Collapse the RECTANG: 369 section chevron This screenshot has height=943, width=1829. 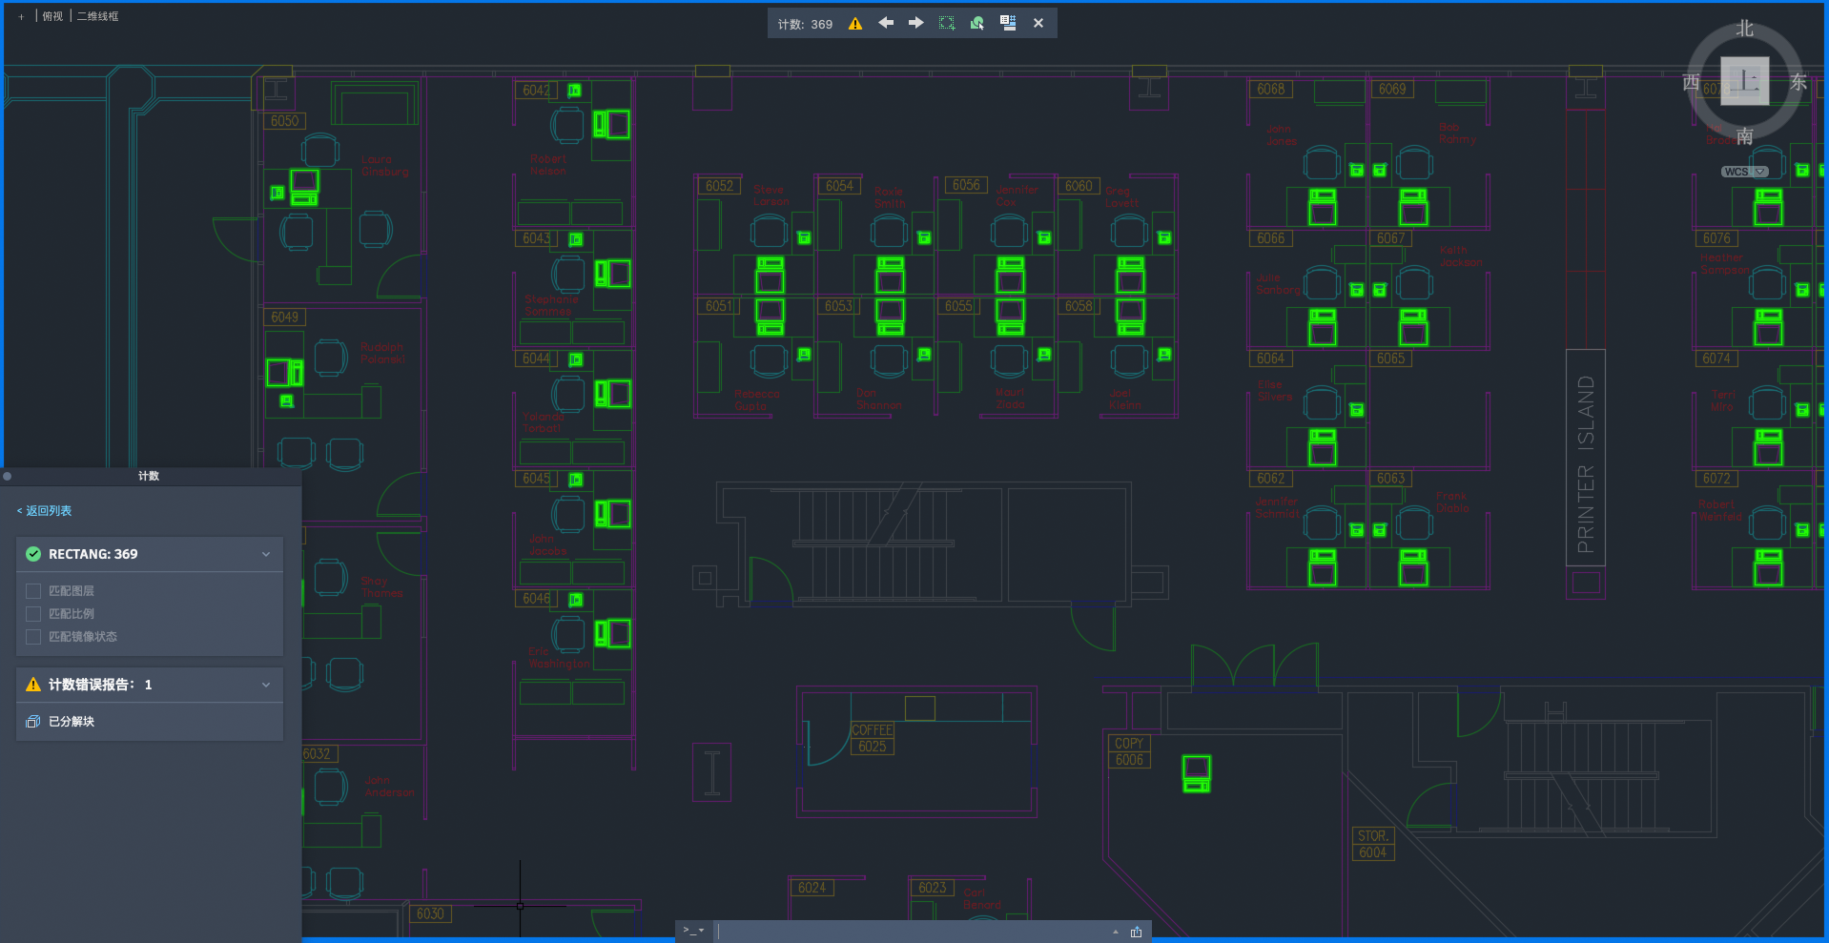pos(266,554)
